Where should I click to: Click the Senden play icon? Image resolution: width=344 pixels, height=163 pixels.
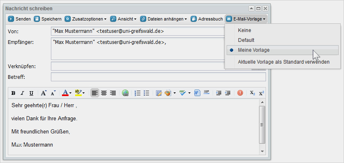click(x=11, y=19)
